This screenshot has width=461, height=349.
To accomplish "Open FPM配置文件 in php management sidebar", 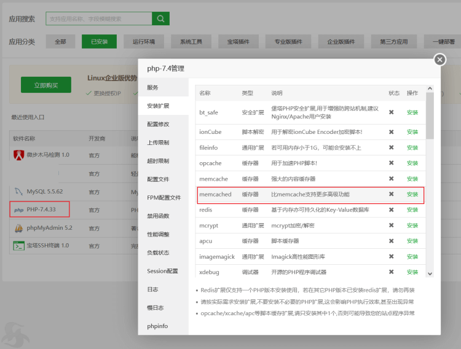I will (163, 198).
